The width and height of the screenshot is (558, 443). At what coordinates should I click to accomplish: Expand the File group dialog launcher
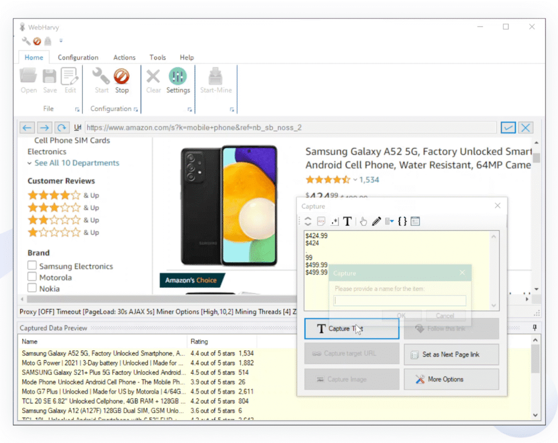tap(77, 110)
